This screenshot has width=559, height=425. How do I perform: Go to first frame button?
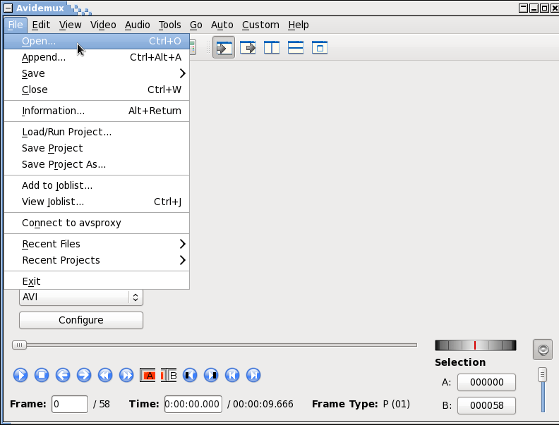point(232,375)
